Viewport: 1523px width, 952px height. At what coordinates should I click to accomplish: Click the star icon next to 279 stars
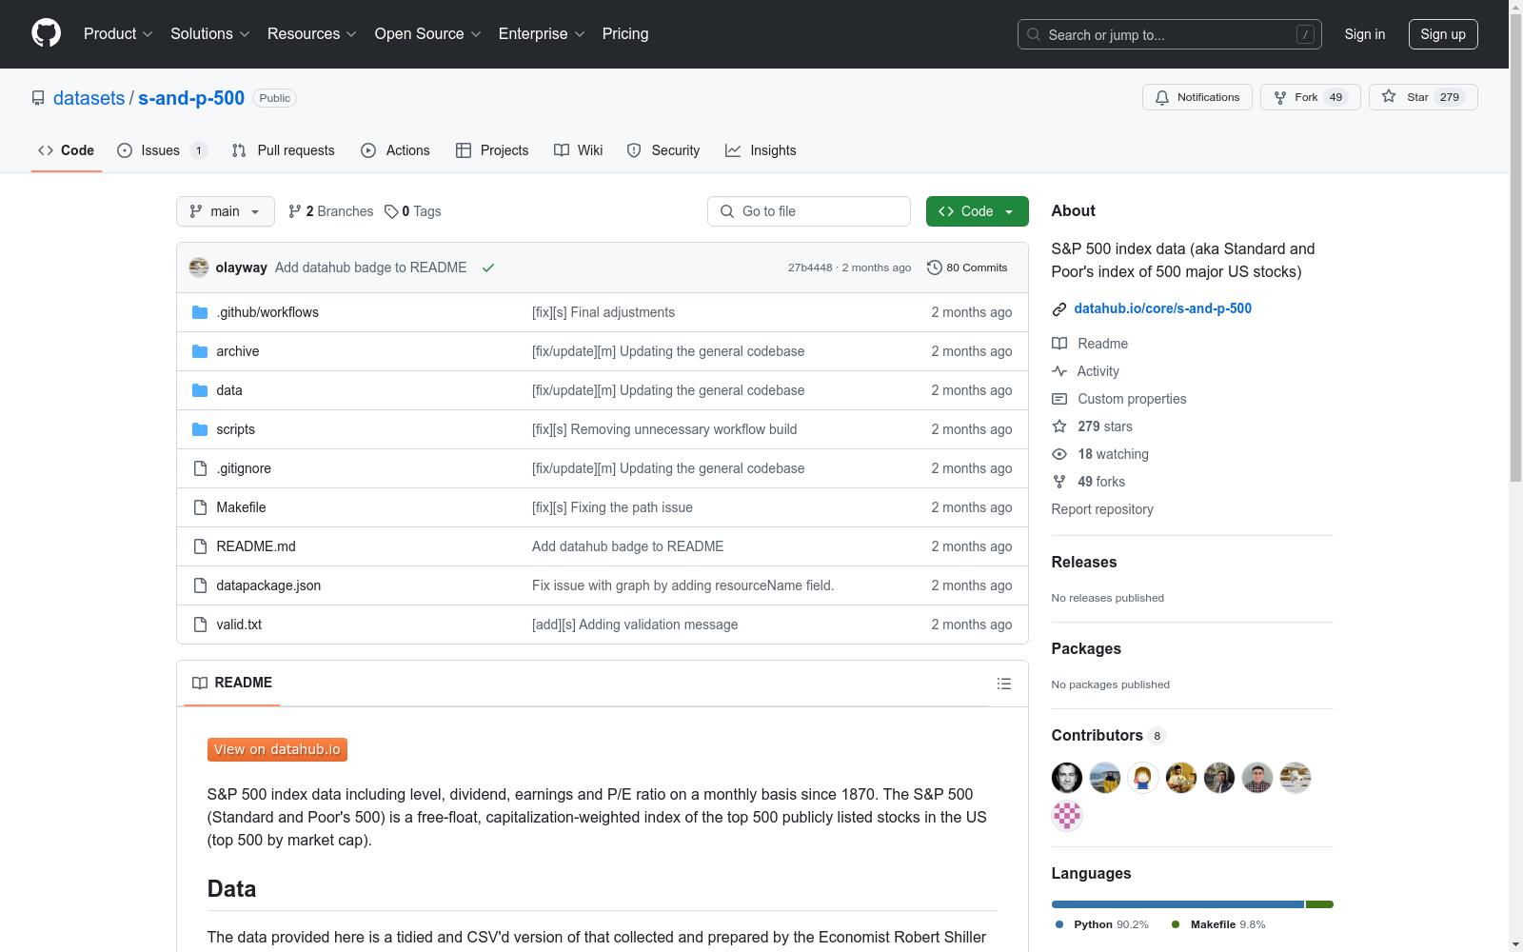(1059, 426)
